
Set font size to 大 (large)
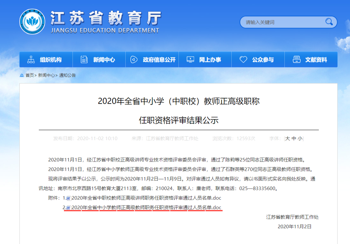(288, 138)
